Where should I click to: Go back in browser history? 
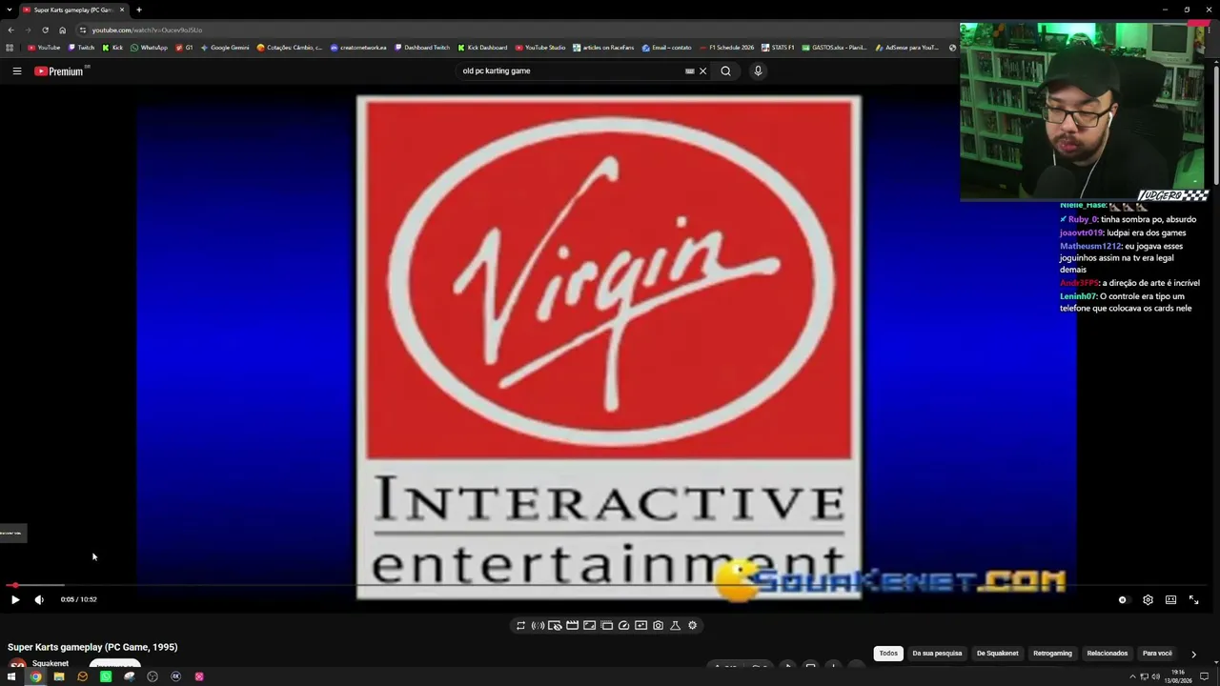tap(10, 30)
